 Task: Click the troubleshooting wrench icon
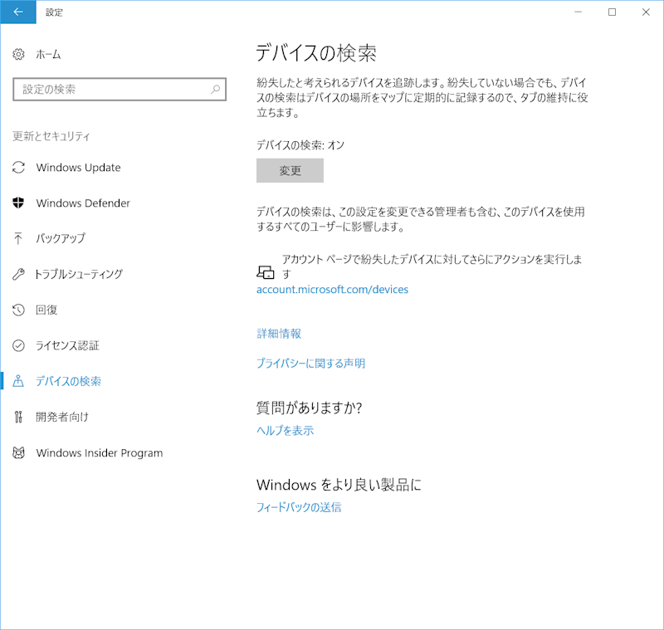tap(19, 274)
